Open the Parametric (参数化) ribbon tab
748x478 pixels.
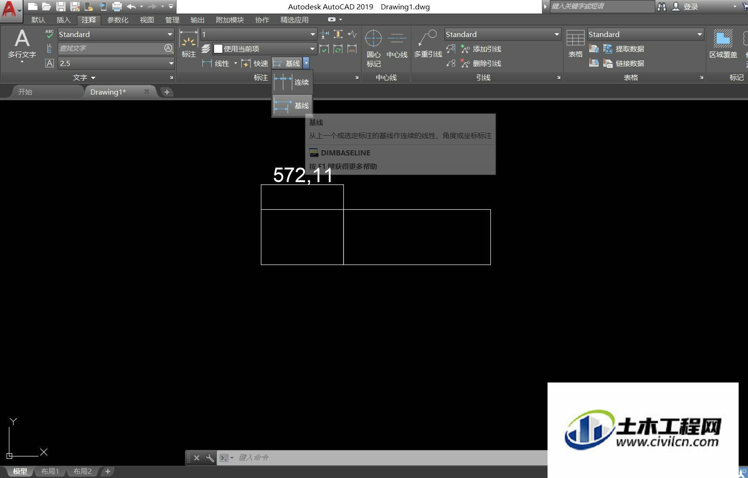[118, 20]
